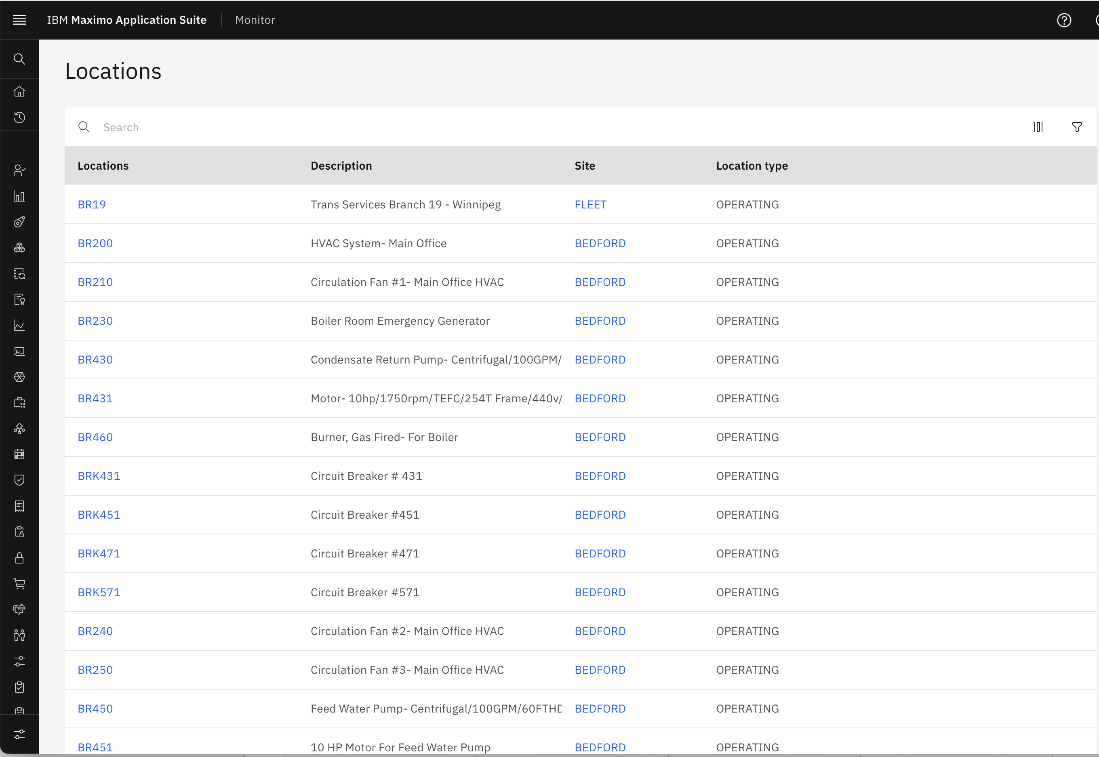This screenshot has height=757, width=1099.
Task: Open recent history clock icon
Action: (x=19, y=117)
